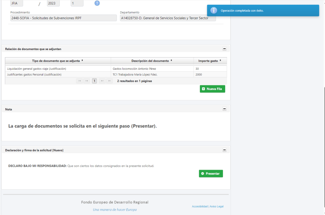
Task: Open the Aviso Legal link
Action: tap(216, 206)
